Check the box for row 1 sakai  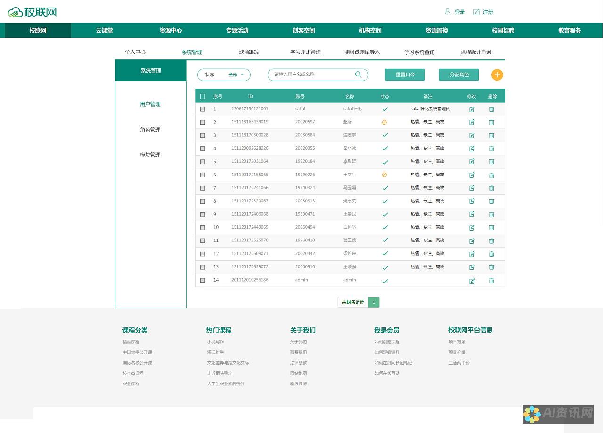click(203, 109)
